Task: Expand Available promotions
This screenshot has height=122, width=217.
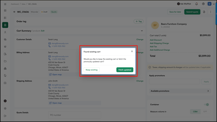Action: 180,91
